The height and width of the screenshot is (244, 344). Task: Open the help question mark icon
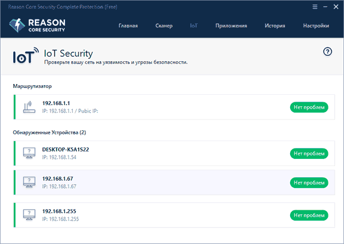point(327,52)
